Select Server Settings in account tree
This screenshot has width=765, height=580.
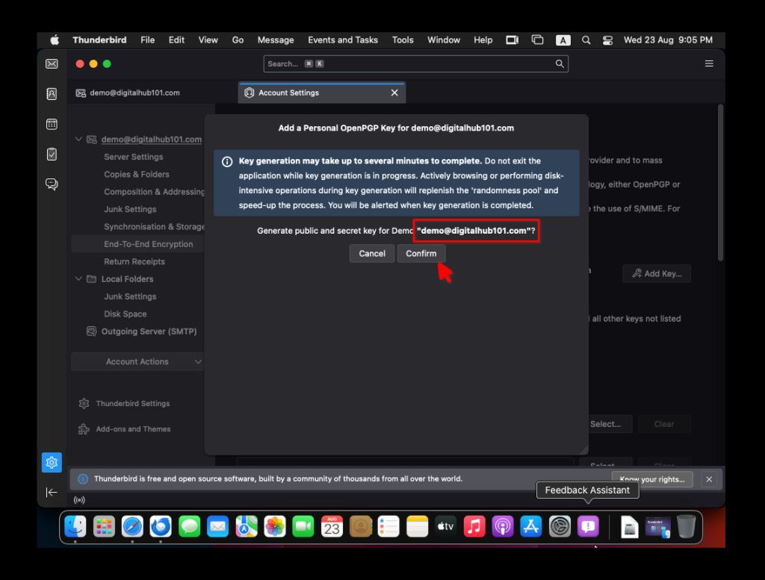coord(134,157)
